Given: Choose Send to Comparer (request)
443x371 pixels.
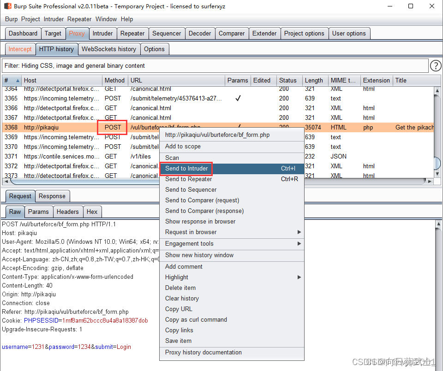Looking at the screenshot, I should point(232,200).
